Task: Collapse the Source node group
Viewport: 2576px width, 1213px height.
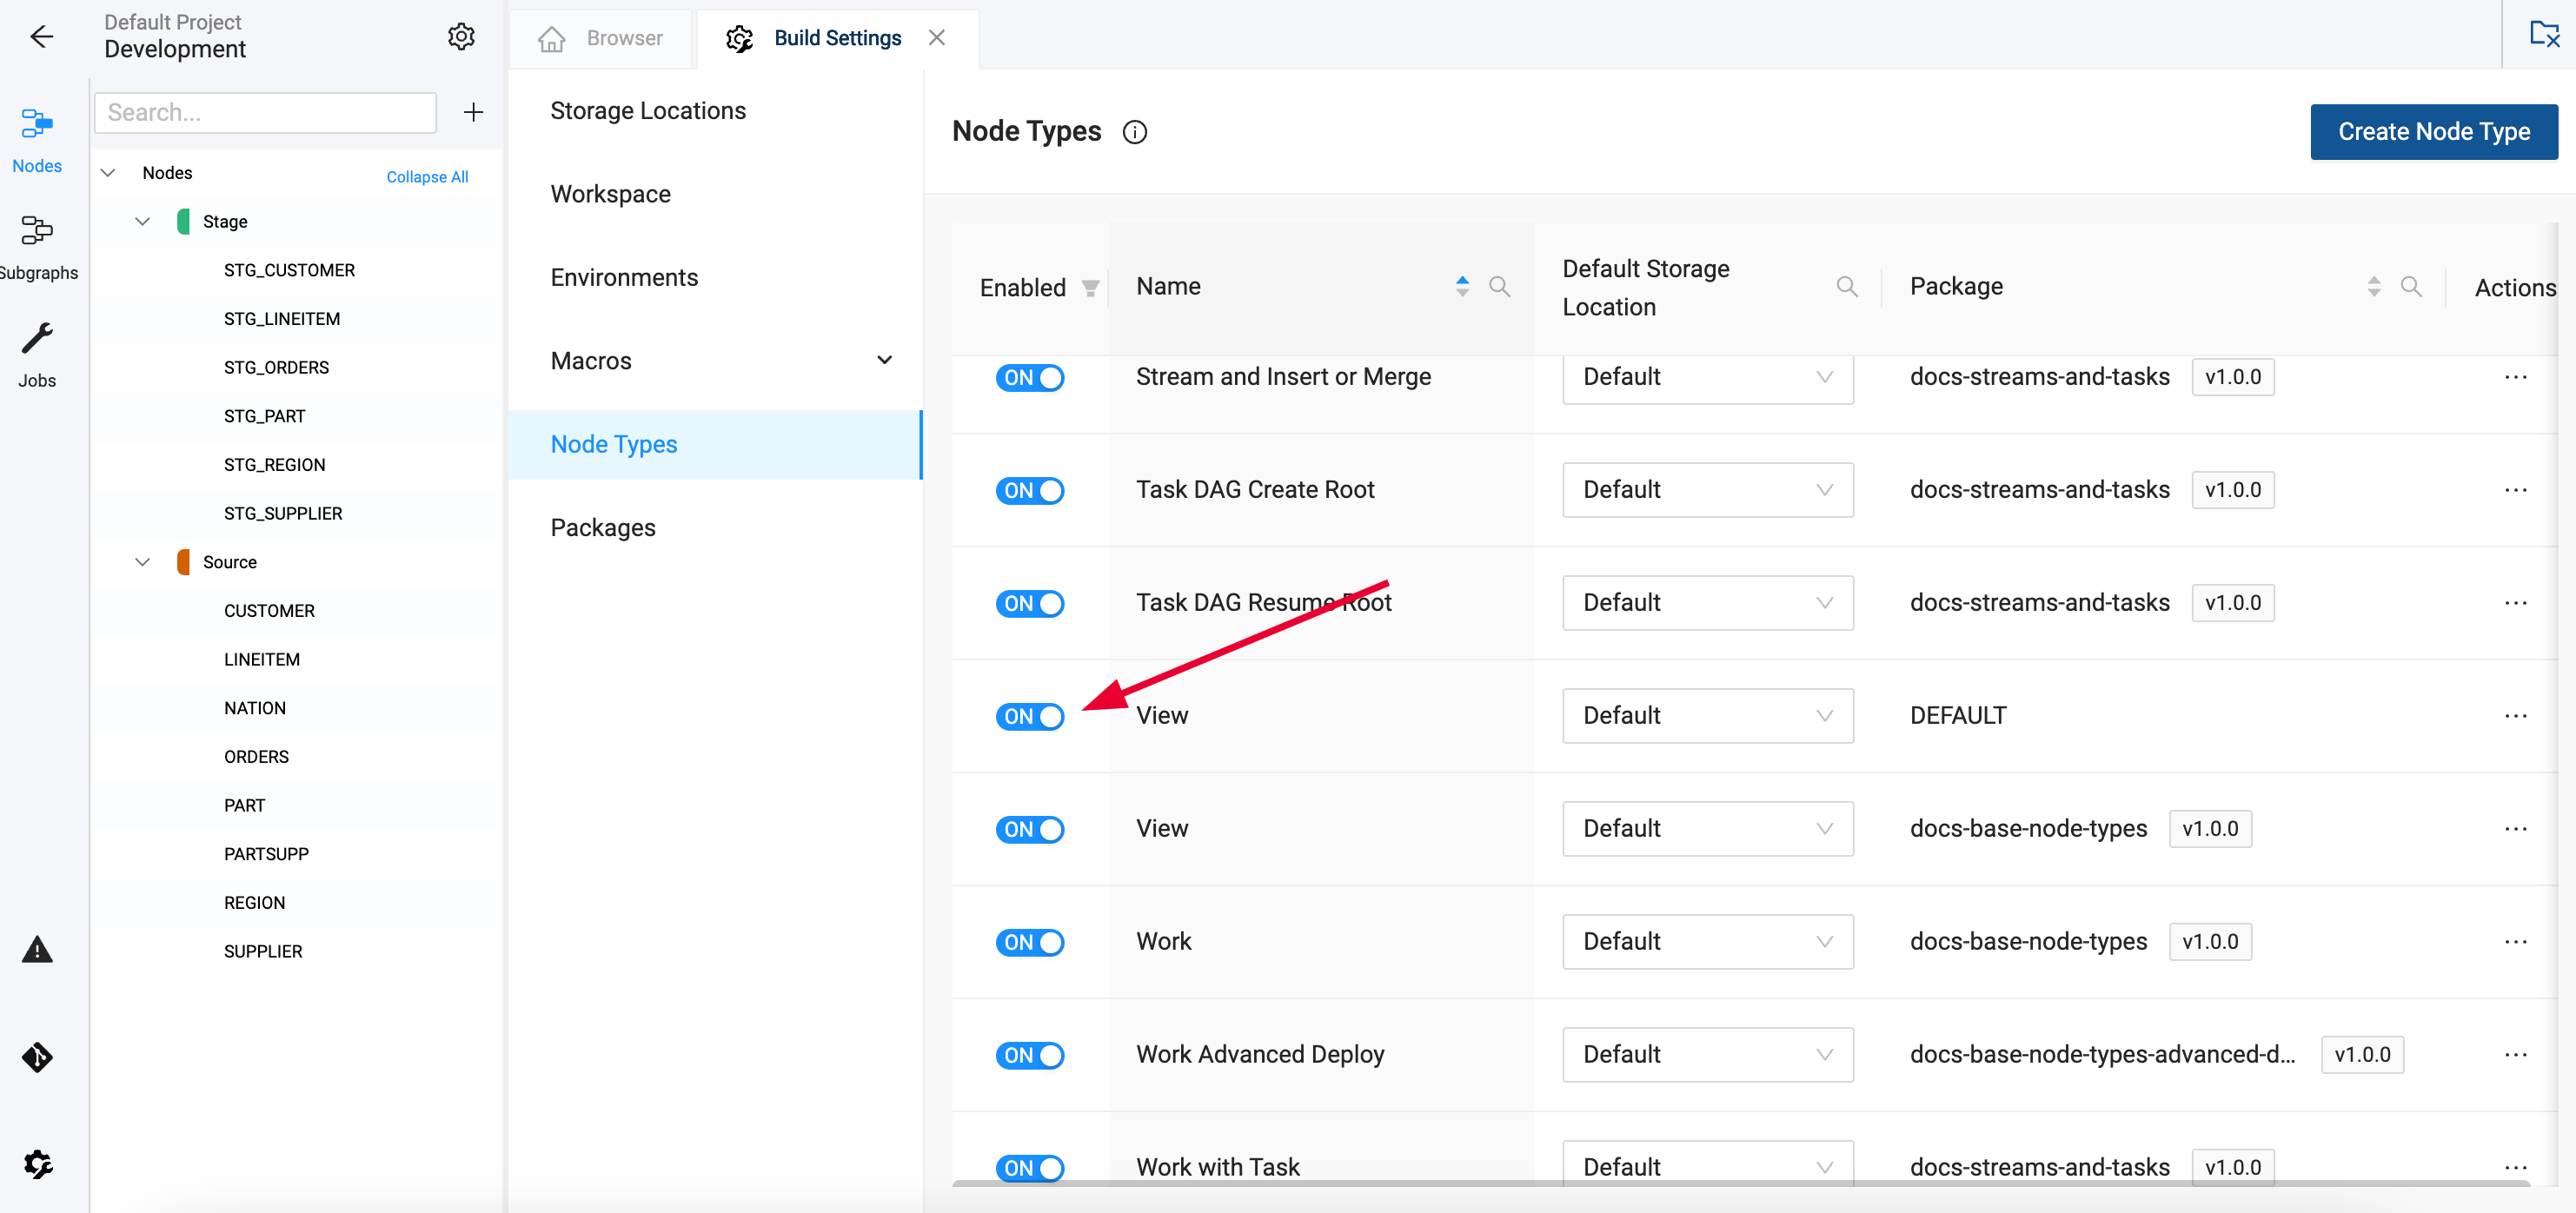Action: 142,561
